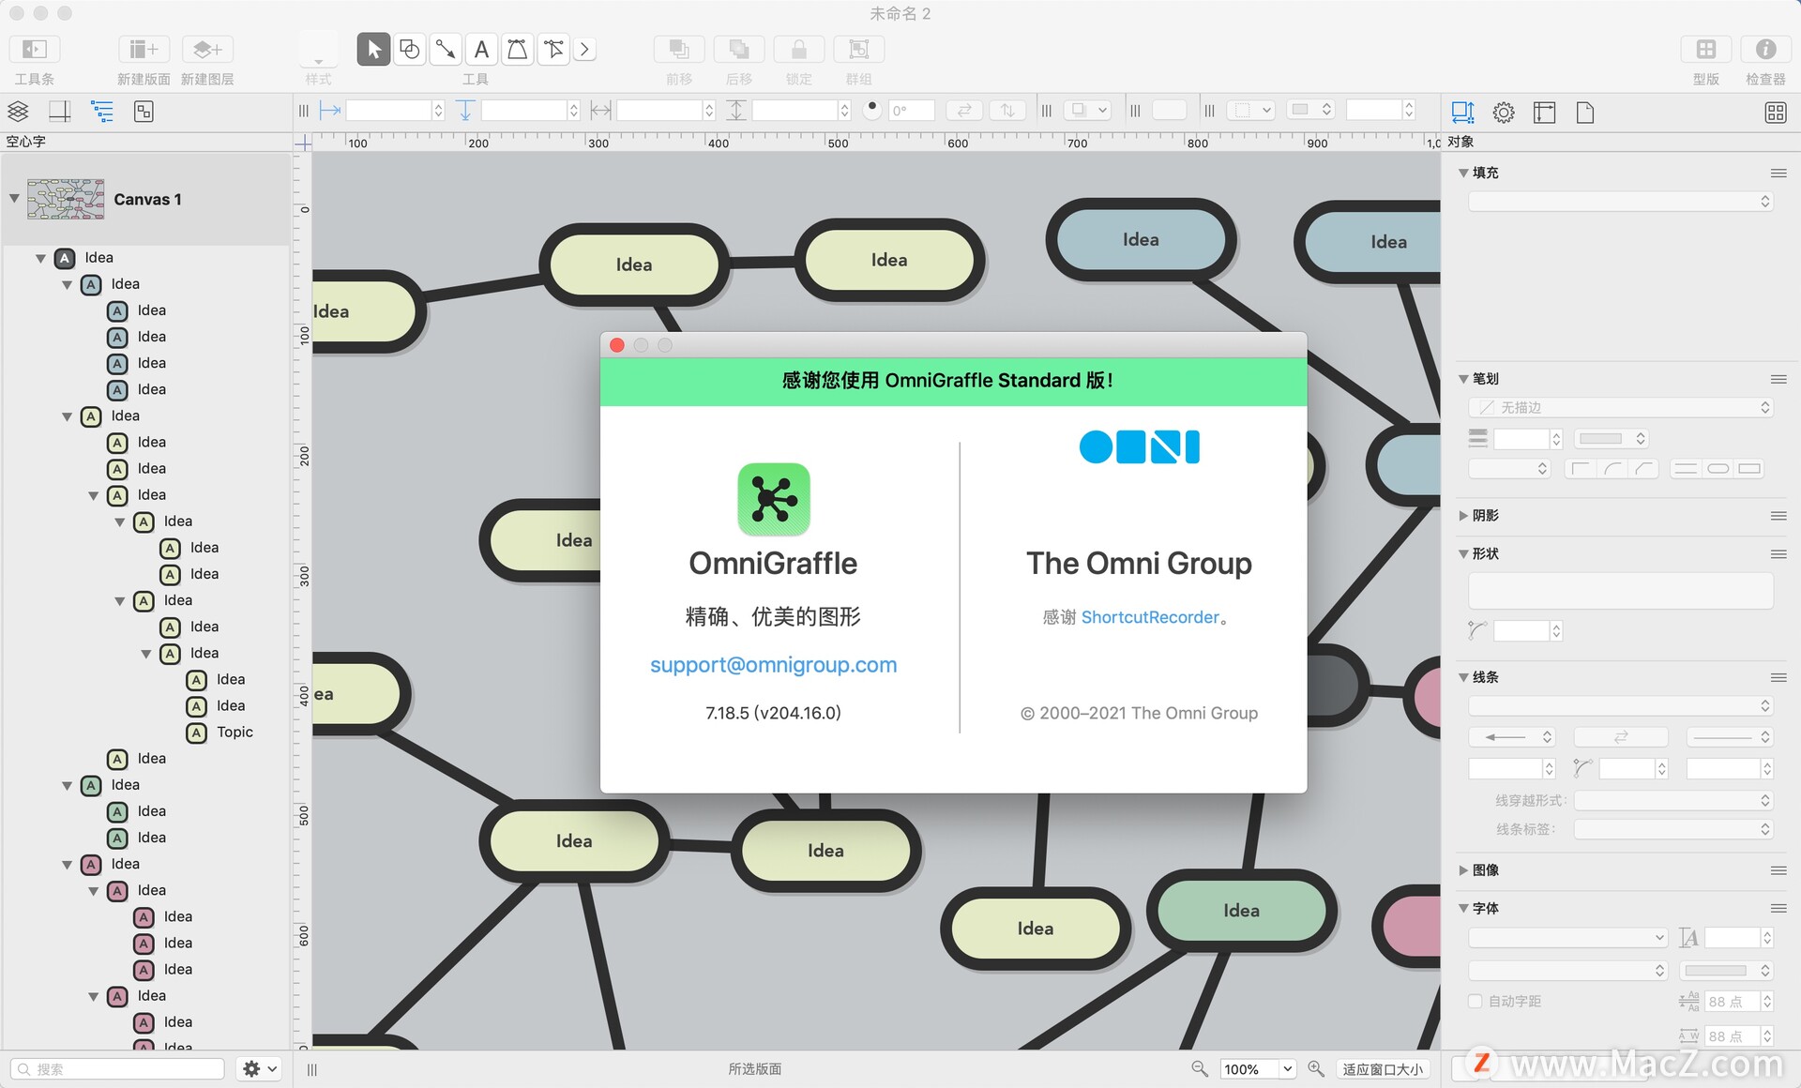This screenshot has width=1801, height=1088.
Task: Collapse the 线条 (Line) section
Action: (1463, 677)
